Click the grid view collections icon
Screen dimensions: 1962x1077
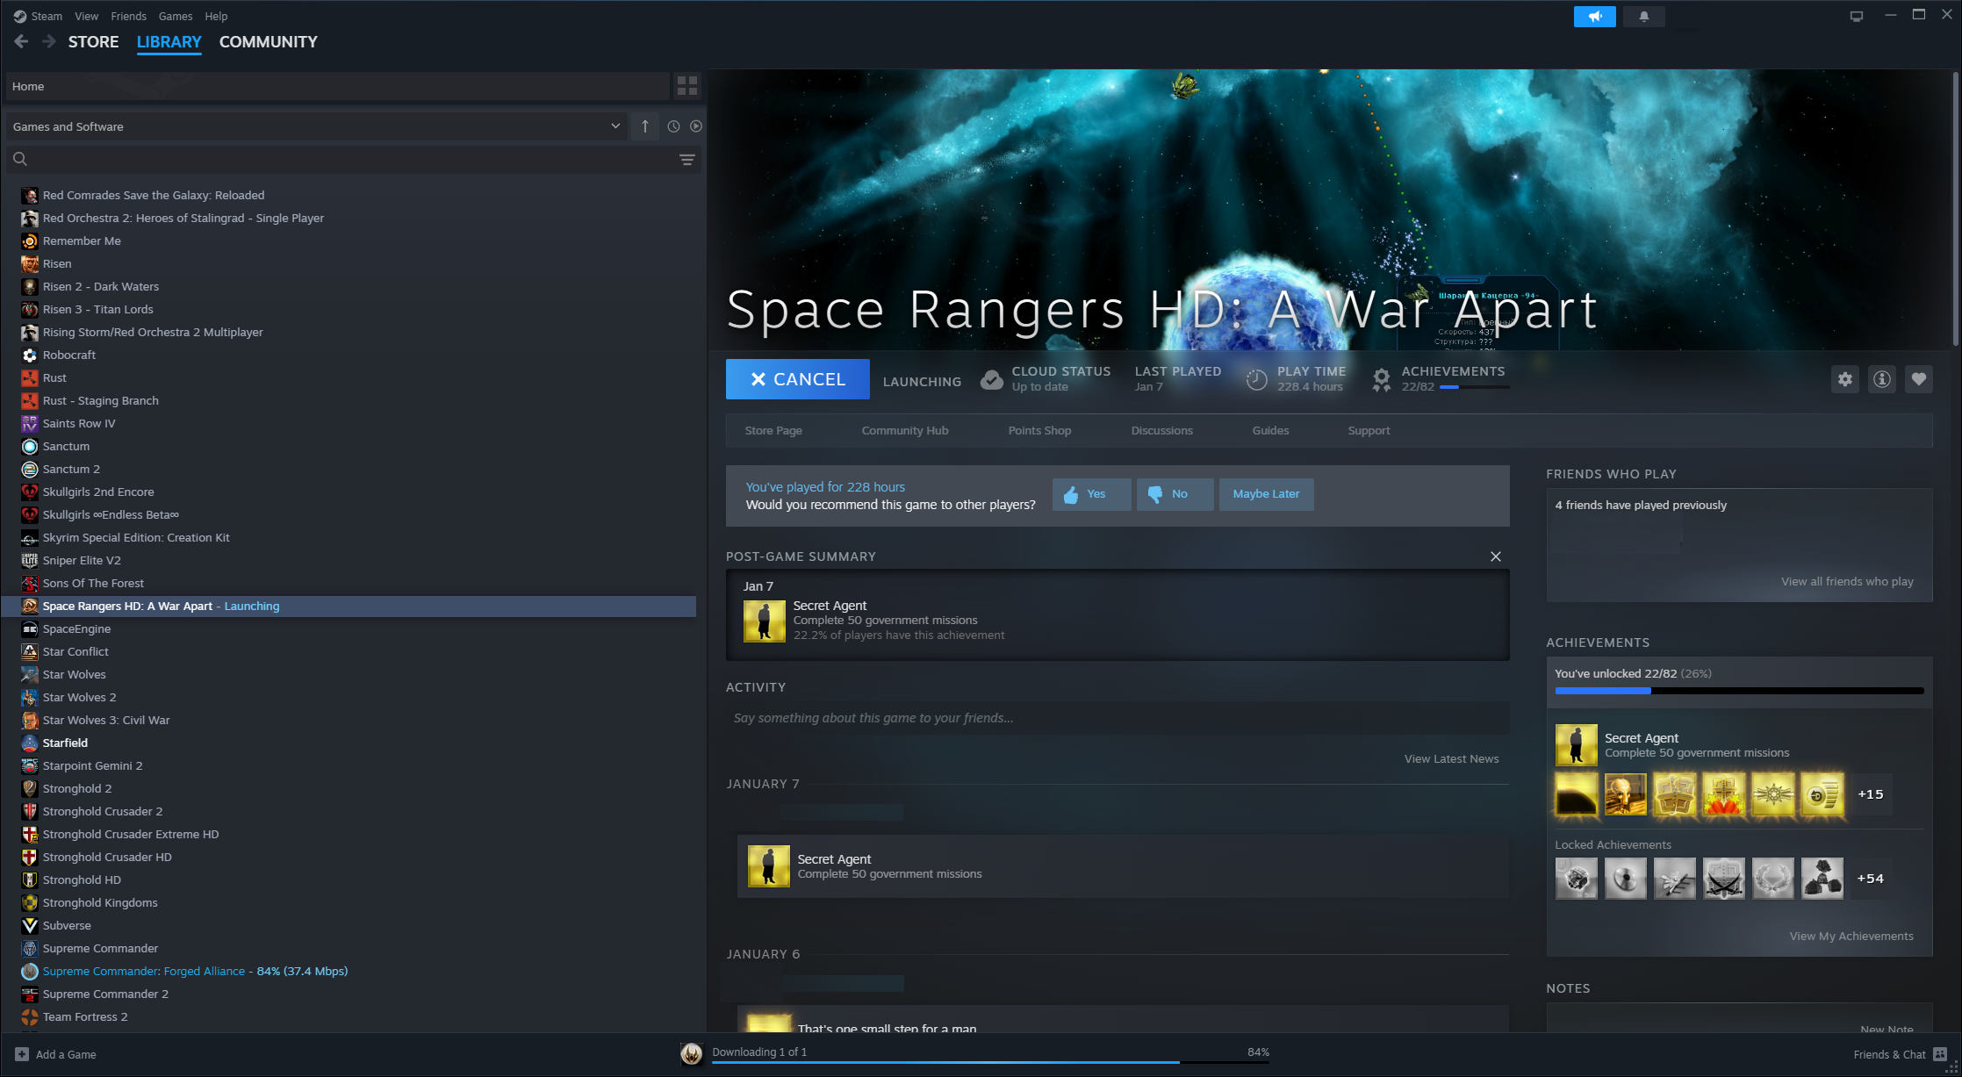point(687,86)
